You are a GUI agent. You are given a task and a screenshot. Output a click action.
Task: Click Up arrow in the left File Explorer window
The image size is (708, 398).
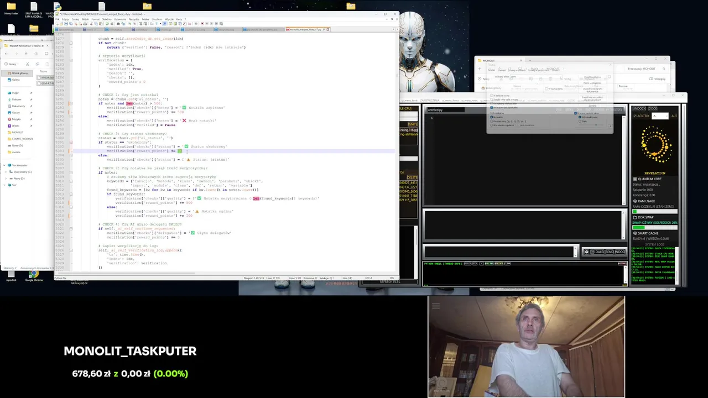coord(26,54)
